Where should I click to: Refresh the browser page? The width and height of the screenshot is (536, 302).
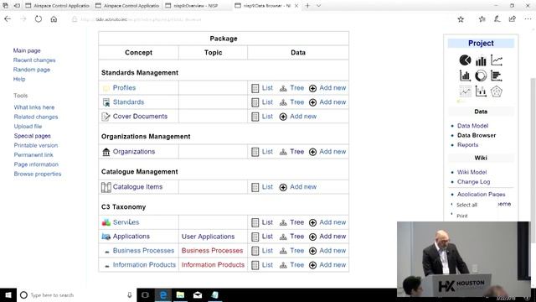pos(39,19)
